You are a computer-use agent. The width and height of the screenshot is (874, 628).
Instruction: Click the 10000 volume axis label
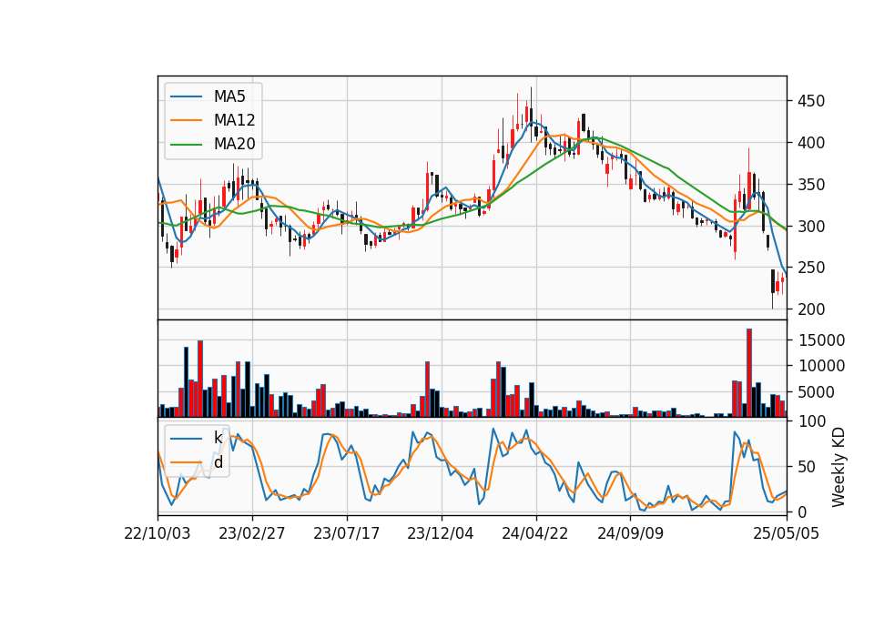[x=821, y=366]
